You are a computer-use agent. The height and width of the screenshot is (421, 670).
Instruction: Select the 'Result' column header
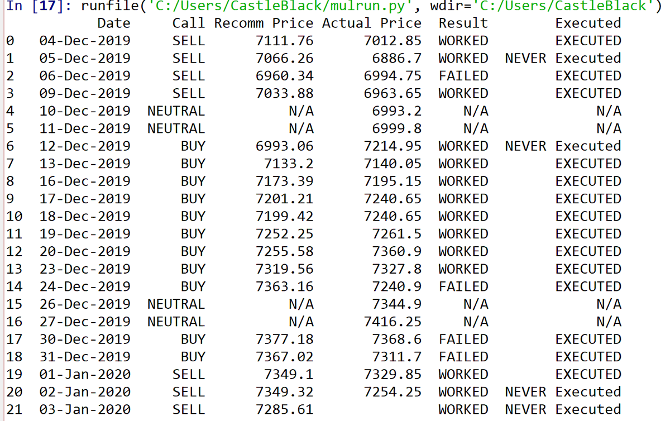[463, 23]
